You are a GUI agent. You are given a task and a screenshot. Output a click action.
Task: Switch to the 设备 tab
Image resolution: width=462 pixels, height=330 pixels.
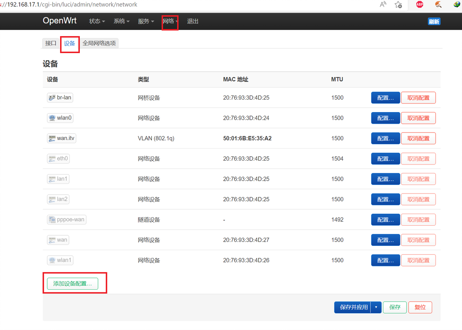tap(69, 43)
